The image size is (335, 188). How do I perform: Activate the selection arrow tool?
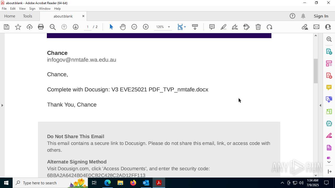[x=111, y=27]
